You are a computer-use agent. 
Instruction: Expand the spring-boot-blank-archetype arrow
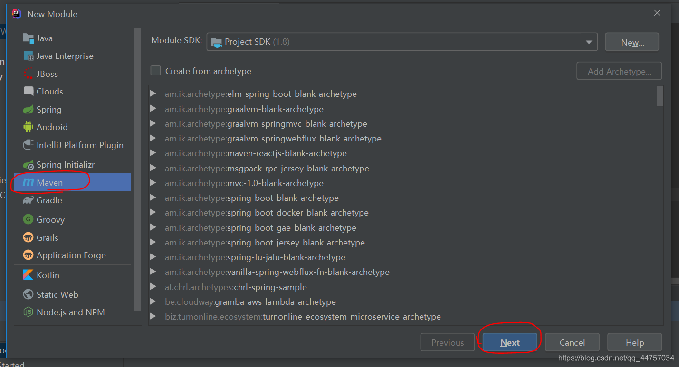click(153, 198)
